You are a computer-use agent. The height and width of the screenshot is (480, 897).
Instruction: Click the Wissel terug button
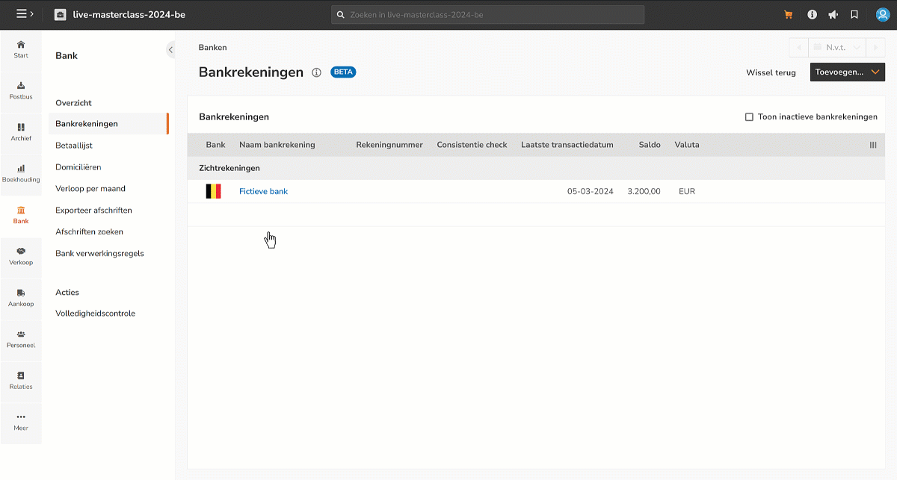click(771, 72)
